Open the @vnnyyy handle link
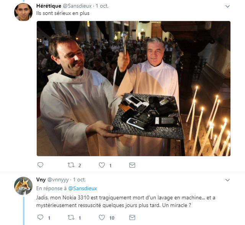245x225 pixels. click(x=58, y=179)
